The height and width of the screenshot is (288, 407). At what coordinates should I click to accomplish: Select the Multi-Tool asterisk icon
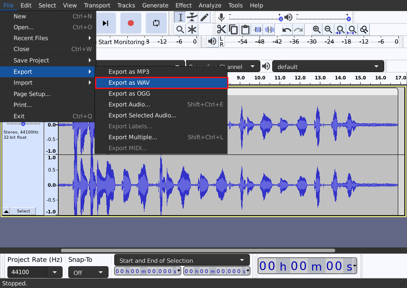[x=192, y=30]
